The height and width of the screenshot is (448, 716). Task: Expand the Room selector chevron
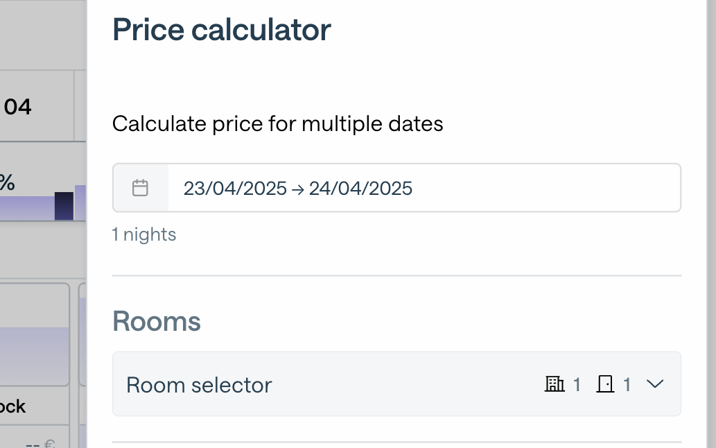[655, 384]
